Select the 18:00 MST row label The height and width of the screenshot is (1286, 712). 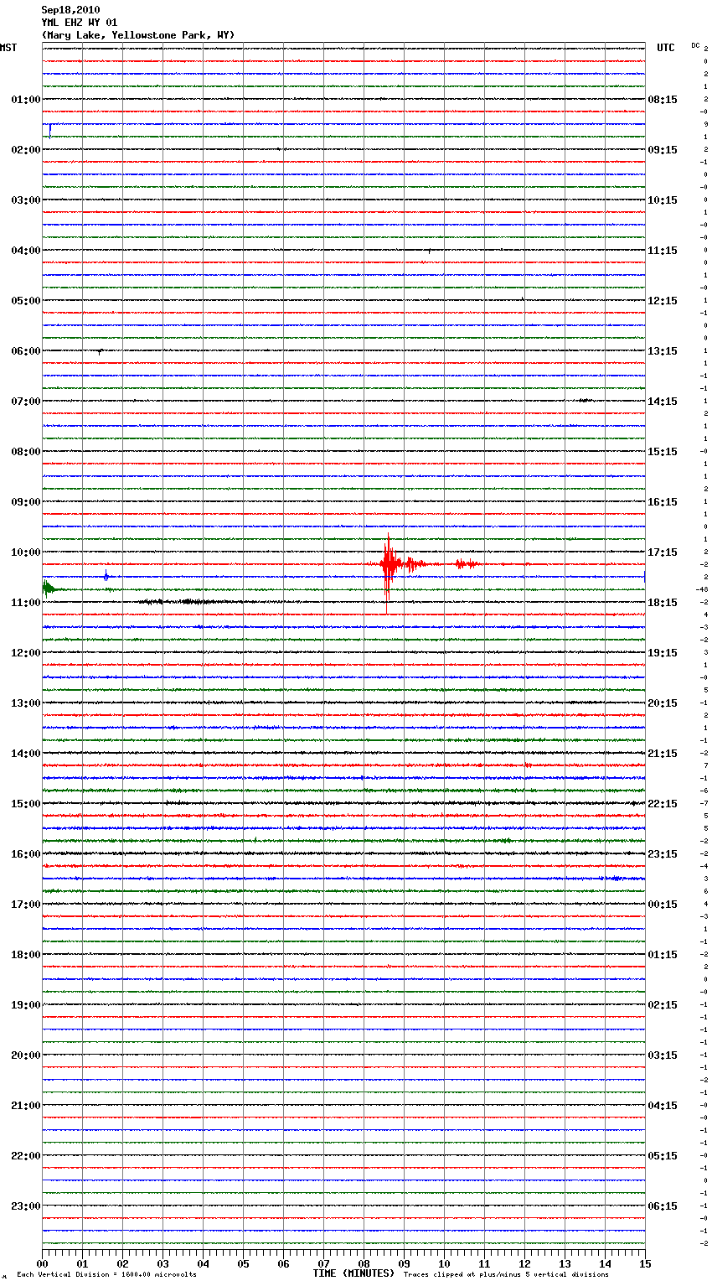[x=26, y=955]
